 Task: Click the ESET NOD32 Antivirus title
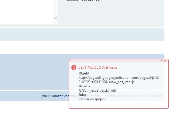[x=98, y=67]
